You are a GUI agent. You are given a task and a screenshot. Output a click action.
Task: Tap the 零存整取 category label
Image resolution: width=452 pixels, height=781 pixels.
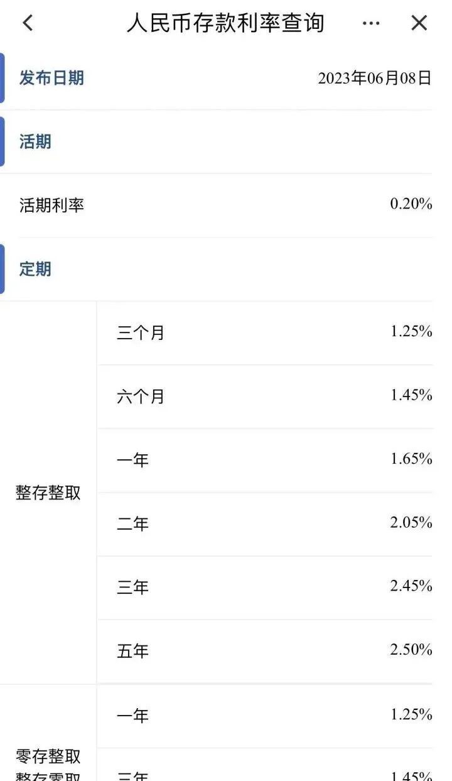point(48,756)
